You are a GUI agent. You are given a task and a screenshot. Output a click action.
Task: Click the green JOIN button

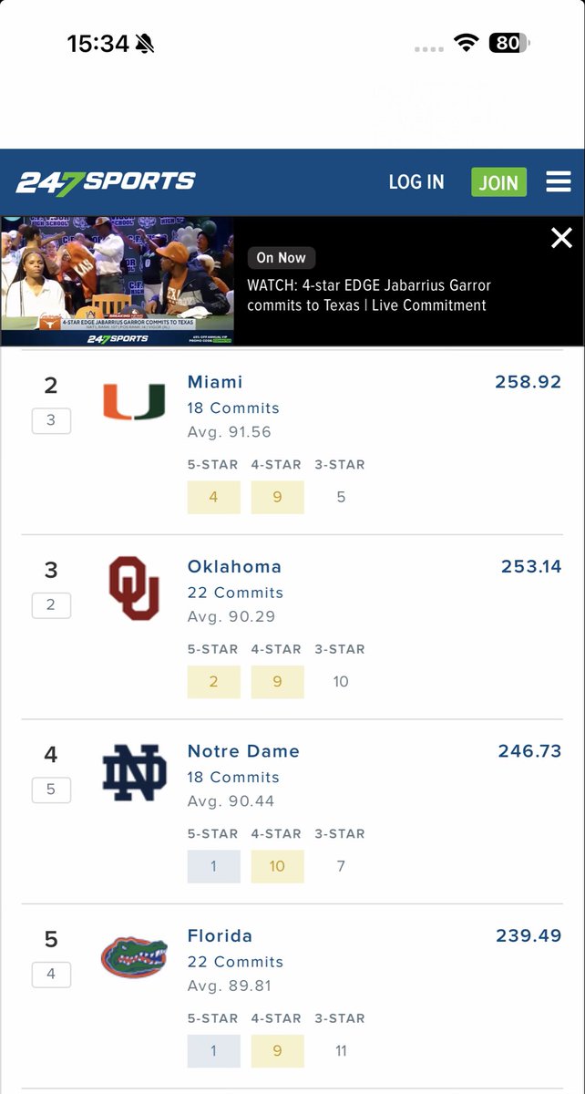coord(498,182)
